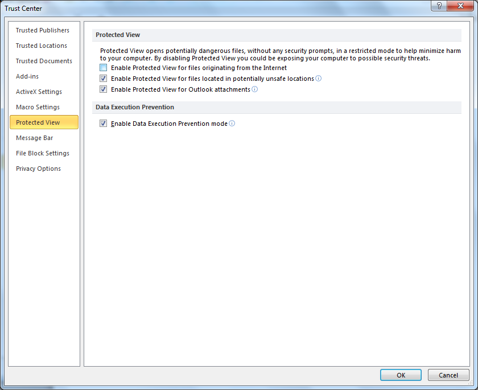Click the Protected View section heading
The image size is (478, 390).
(x=118, y=35)
